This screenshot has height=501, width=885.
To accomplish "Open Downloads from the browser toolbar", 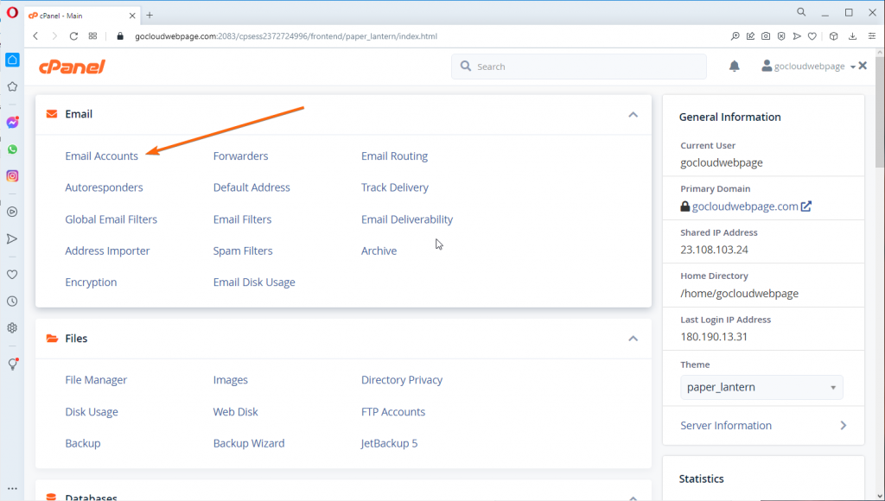I will click(853, 36).
